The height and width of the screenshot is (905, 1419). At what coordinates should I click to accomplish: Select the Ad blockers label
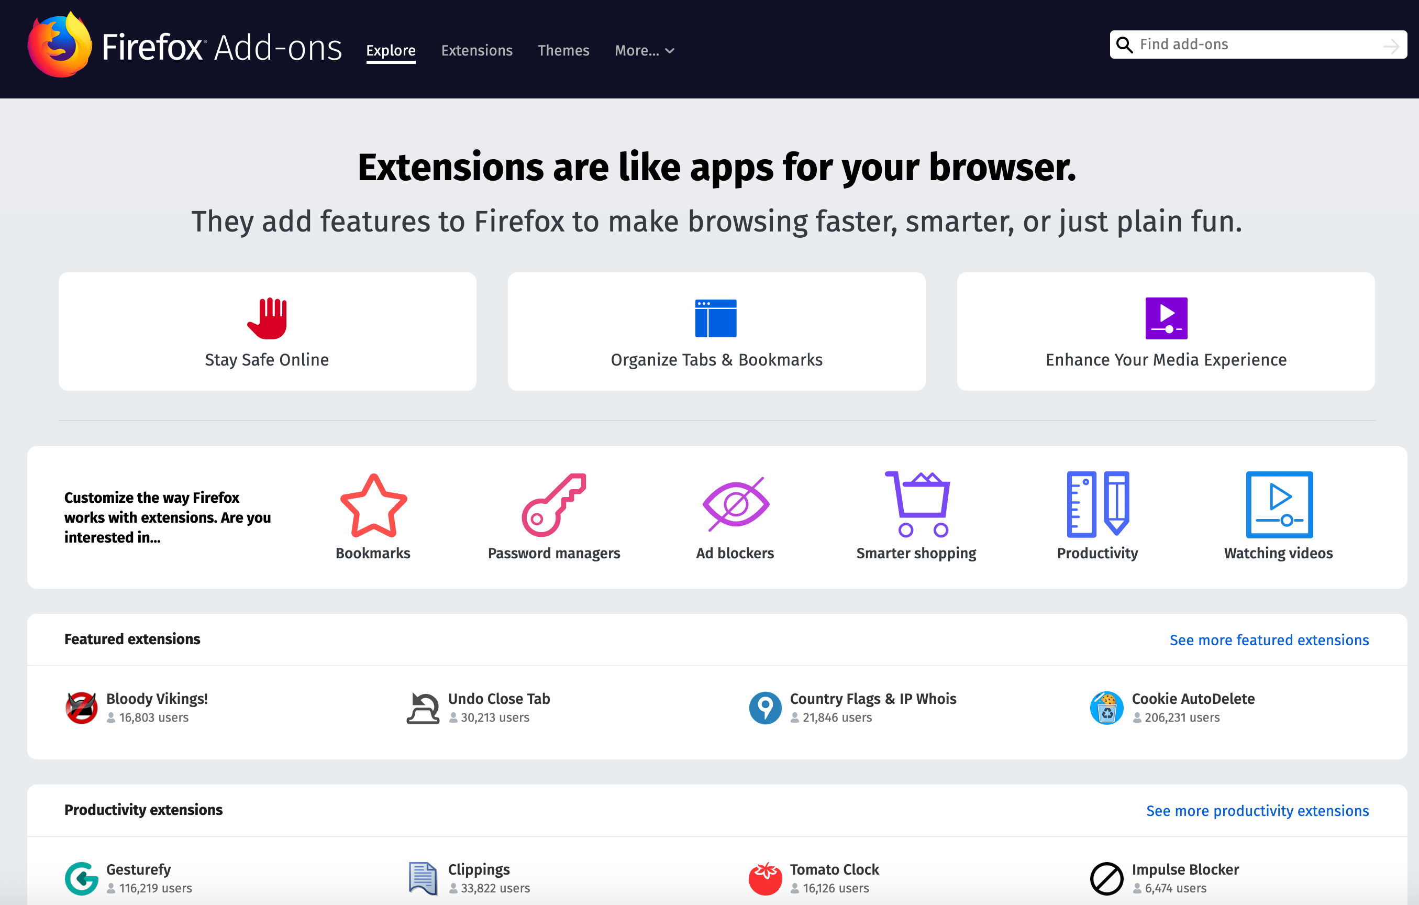coord(735,553)
